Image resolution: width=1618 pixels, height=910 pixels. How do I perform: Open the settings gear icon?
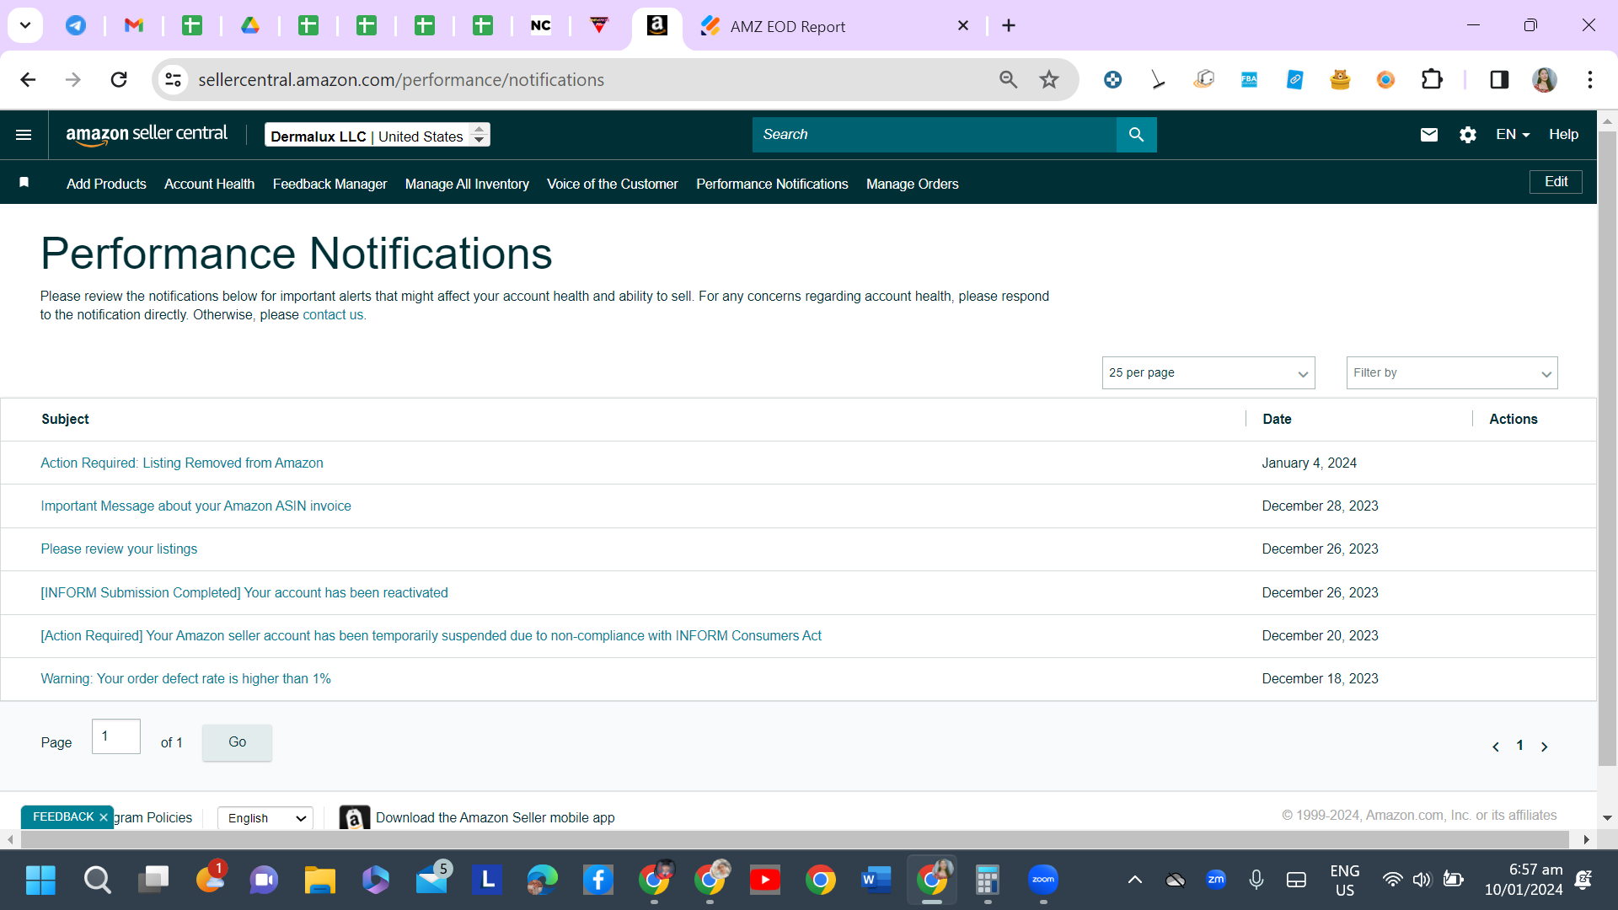1468,135
